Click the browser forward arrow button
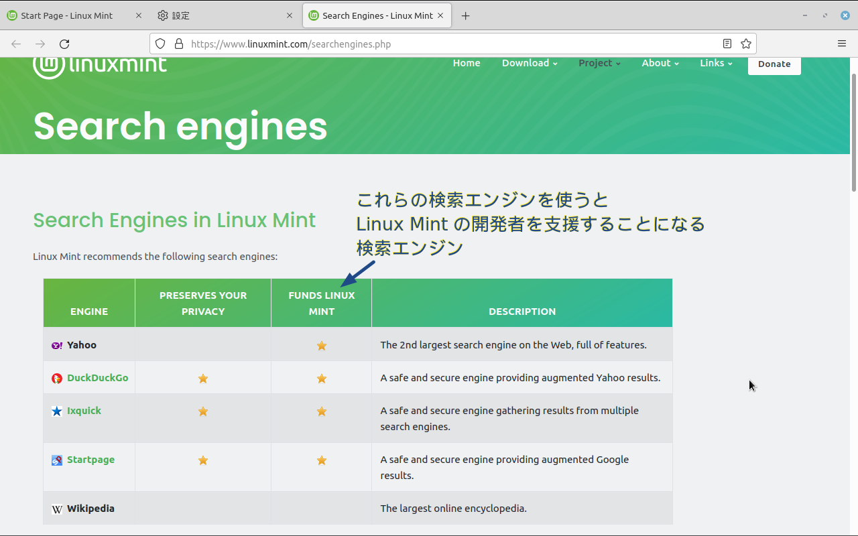858x536 pixels. point(40,44)
